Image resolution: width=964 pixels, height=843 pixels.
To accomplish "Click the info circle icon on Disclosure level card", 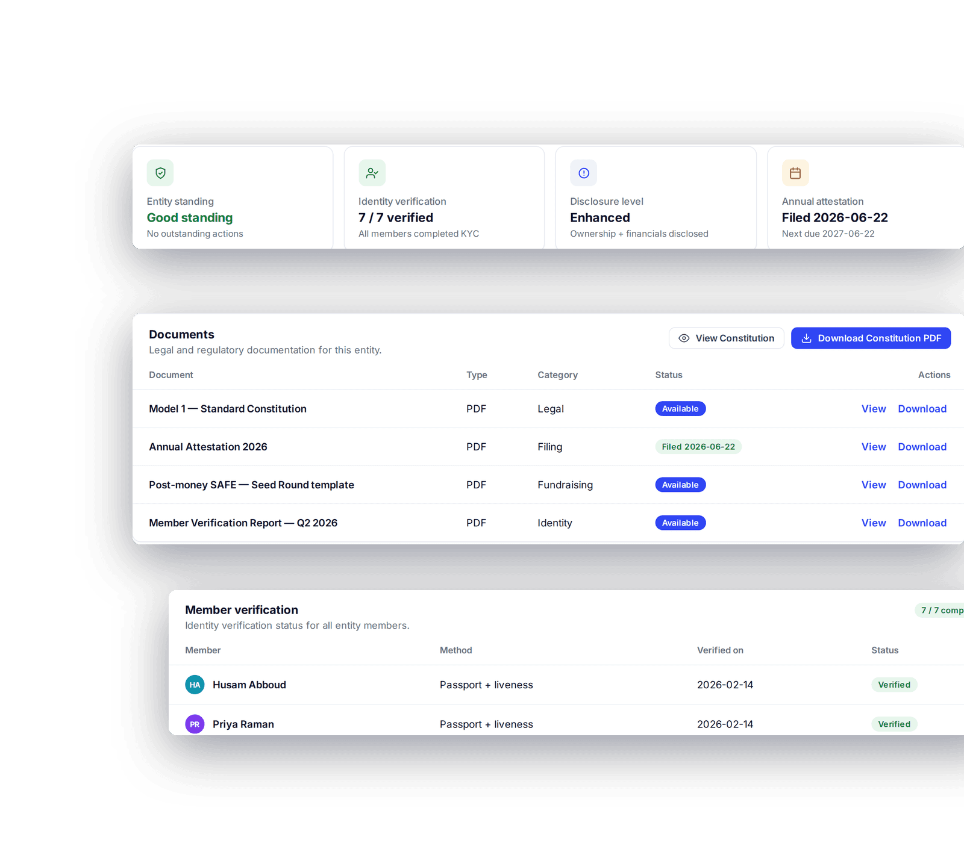I will click(x=584, y=173).
